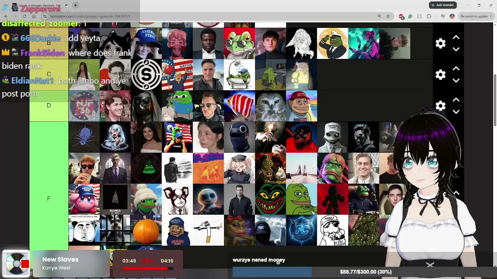Click Ask Gemini button
This screenshot has height=279, width=497.
coord(443,5)
